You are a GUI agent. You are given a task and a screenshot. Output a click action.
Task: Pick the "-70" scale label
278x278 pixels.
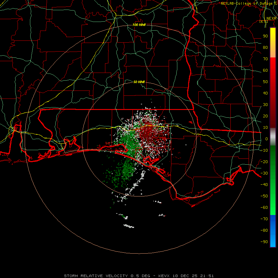click(264, 219)
